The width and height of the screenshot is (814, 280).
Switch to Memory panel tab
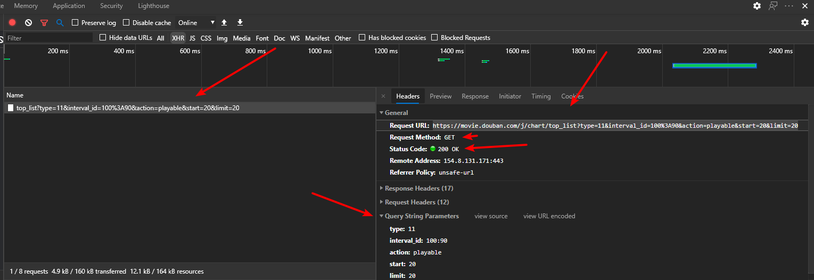click(x=26, y=6)
